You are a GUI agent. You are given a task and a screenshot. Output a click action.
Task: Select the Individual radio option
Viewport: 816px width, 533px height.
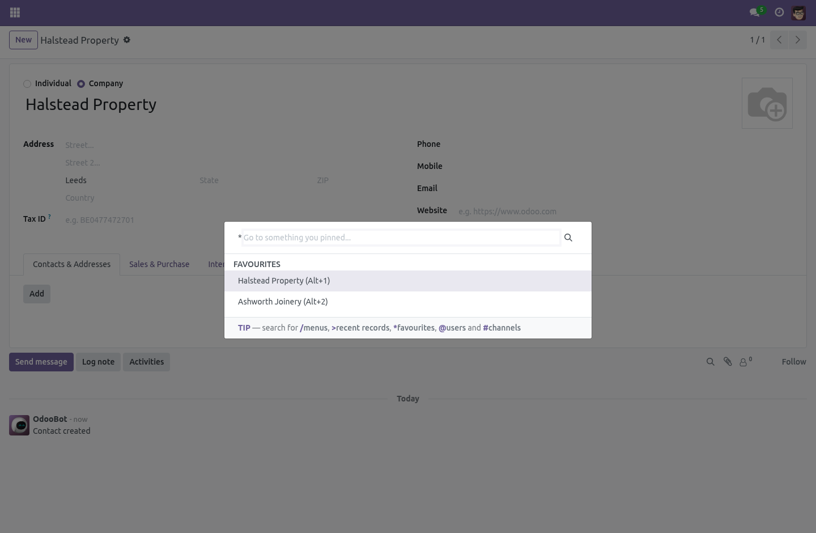coord(27,84)
